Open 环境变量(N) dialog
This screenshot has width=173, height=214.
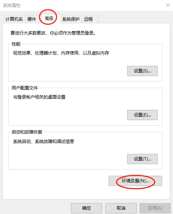coord(135,181)
